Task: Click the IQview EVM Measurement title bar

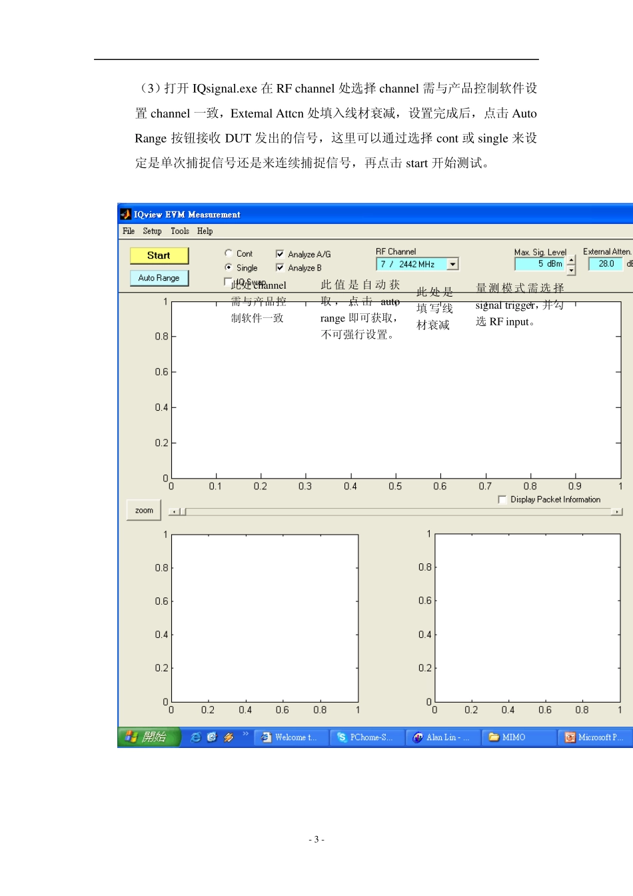Action: pos(375,214)
